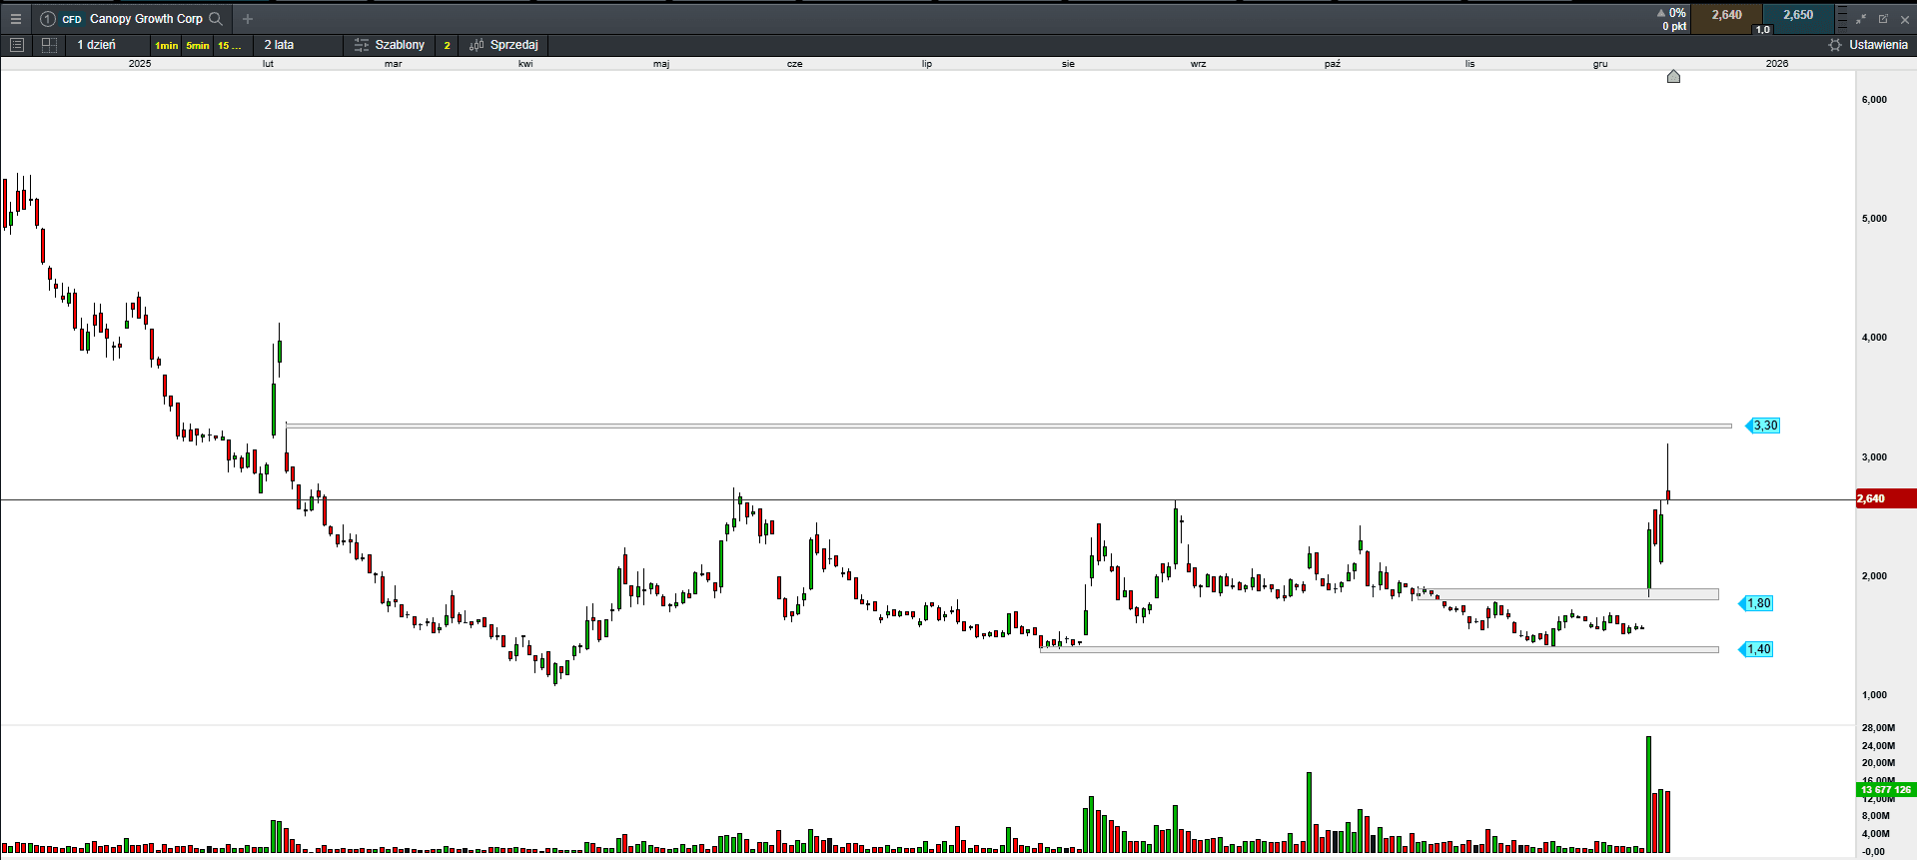This screenshot has height=860, width=1917.
Task: Select the 15 minute timeframe shortcut
Action: click(x=229, y=46)
